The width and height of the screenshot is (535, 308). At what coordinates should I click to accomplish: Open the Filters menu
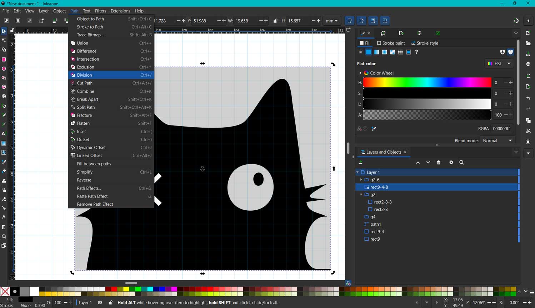[100, 11]
